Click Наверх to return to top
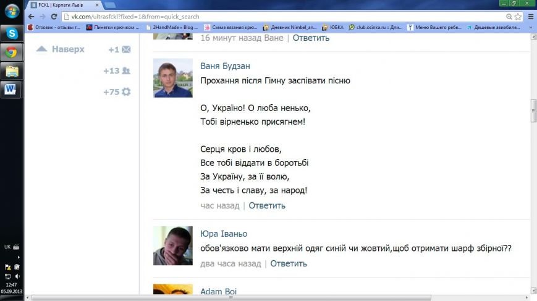Viewport: 537px width, 301px height. pos(68,49)
